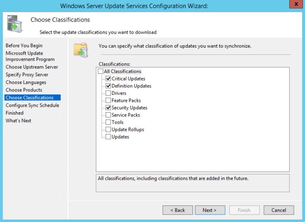Enable the Feature Packs classification
The image size is (305, 222).
[x=108, y=101]
